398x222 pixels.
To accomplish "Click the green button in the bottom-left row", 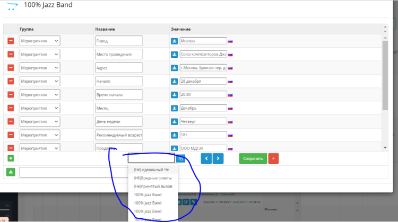I will 11,172.
